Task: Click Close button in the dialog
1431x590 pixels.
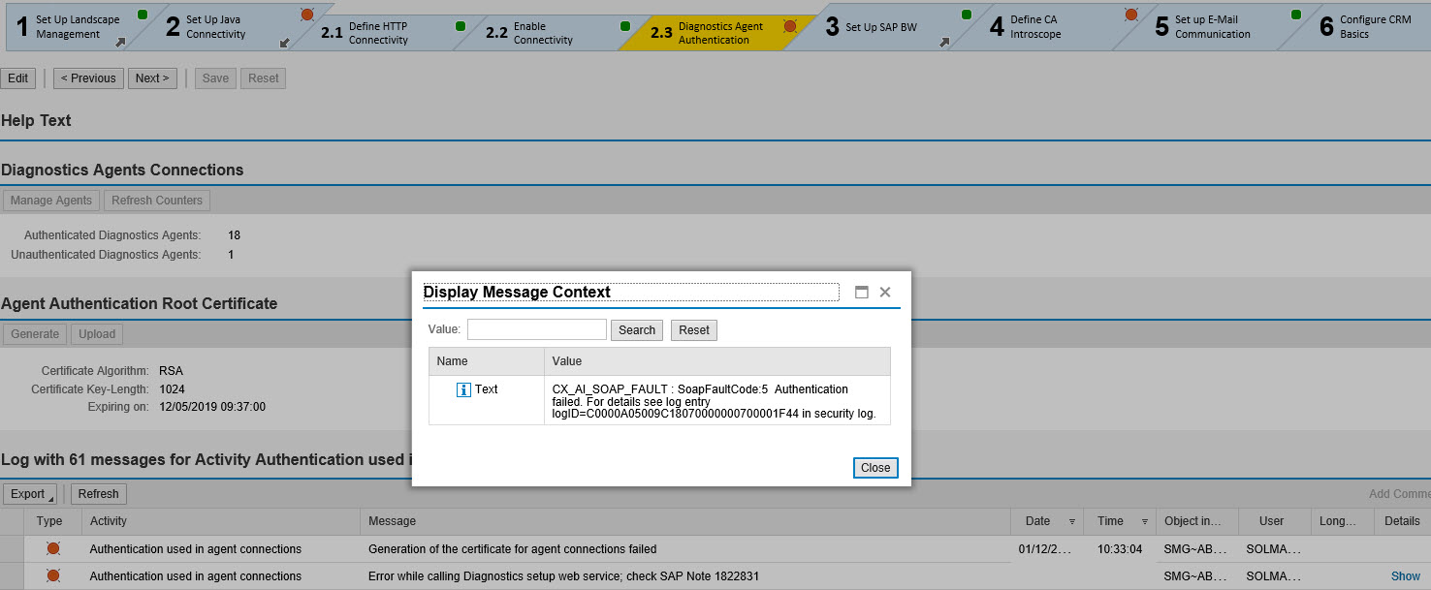Action: (875, 468)
